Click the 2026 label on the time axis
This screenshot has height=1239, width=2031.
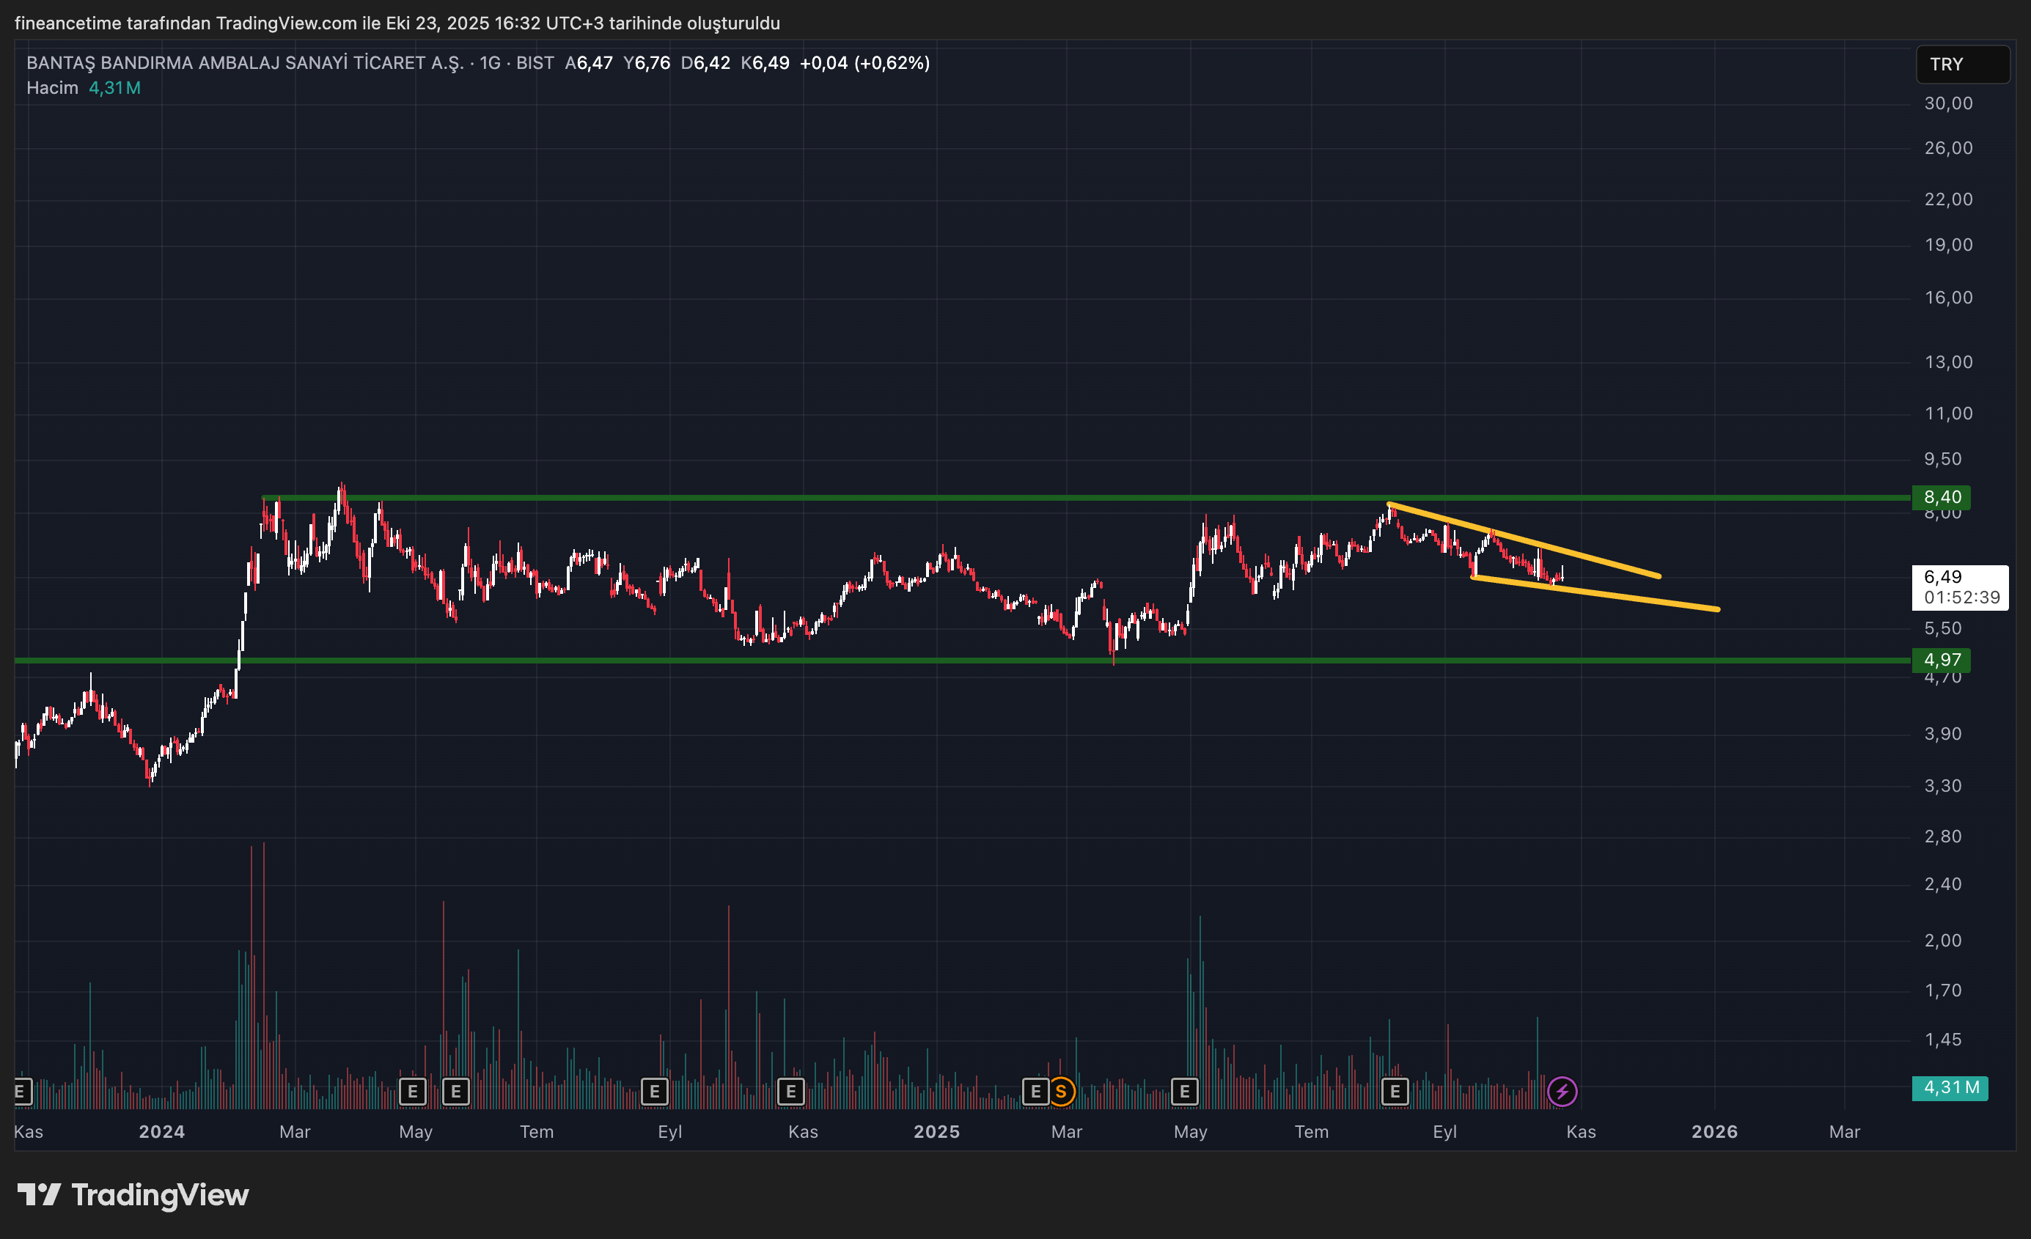coord(1714,1131)
